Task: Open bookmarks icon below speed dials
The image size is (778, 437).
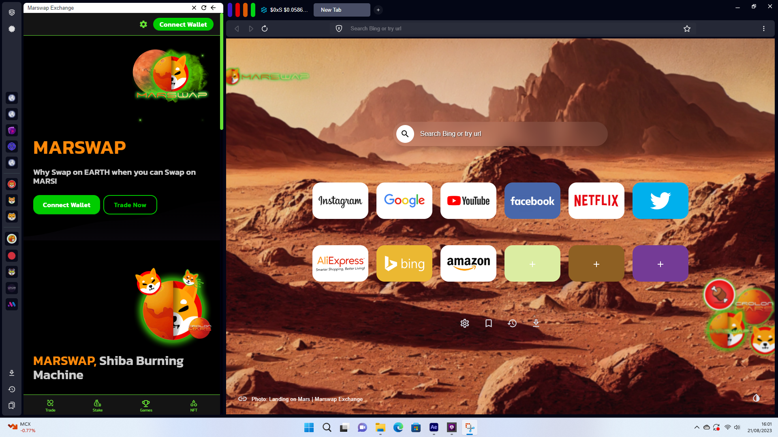Action: [x=489, y=323]
